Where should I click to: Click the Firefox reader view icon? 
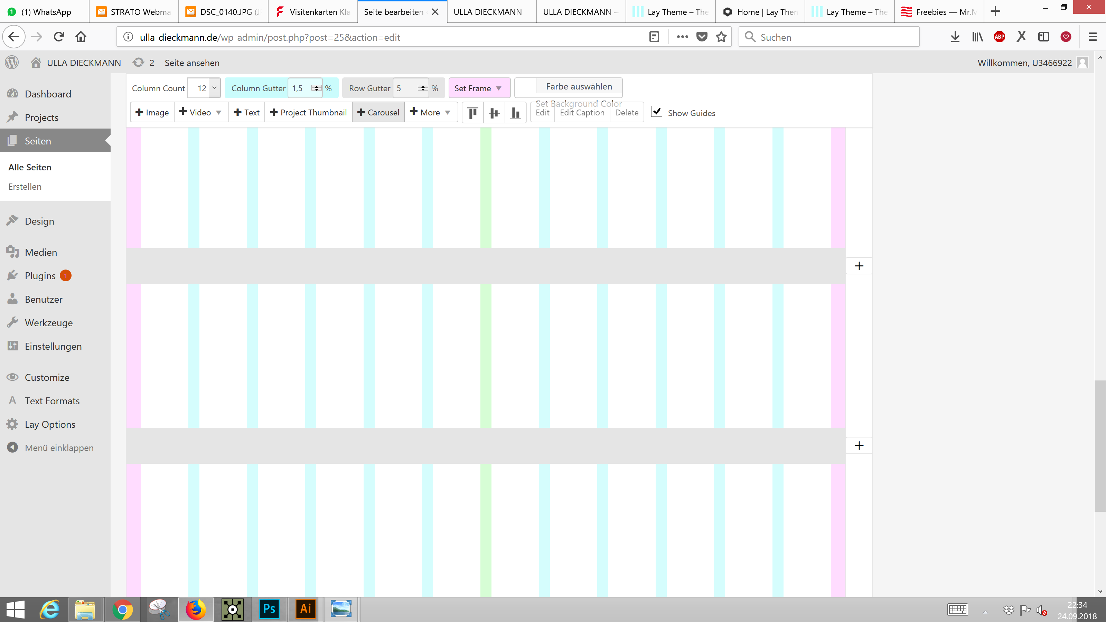pos(654,37)
